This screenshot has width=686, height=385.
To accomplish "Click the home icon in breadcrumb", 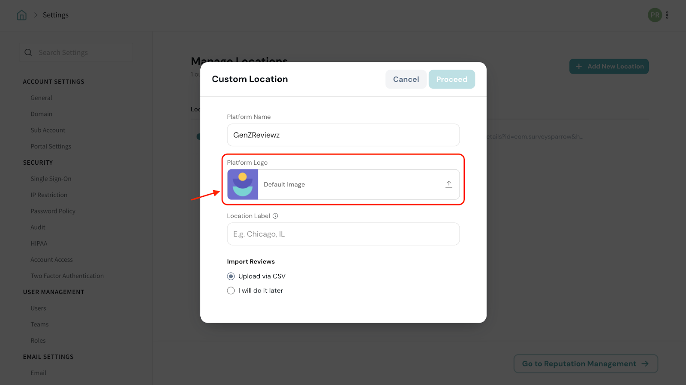I will tap(21, 15).
